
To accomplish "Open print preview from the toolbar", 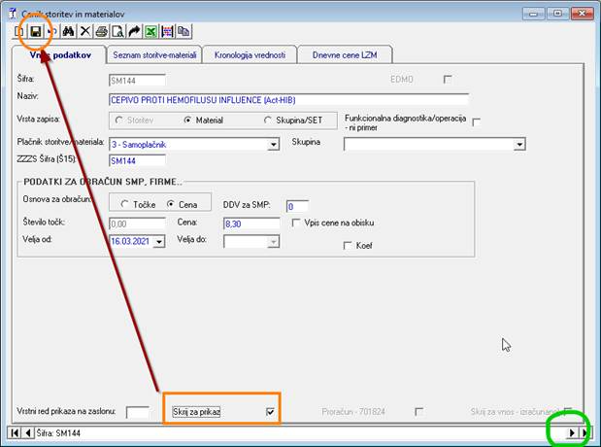I will [x=117, y=32].
